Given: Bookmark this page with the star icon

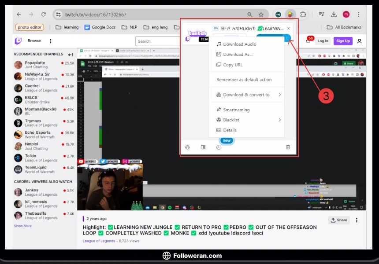Looking at the screenshot, I should [261, 15].
